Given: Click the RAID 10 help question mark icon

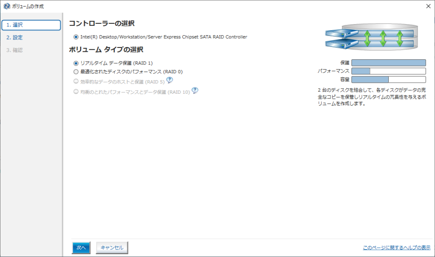Looking at the screenshot, I should [195, 91].
